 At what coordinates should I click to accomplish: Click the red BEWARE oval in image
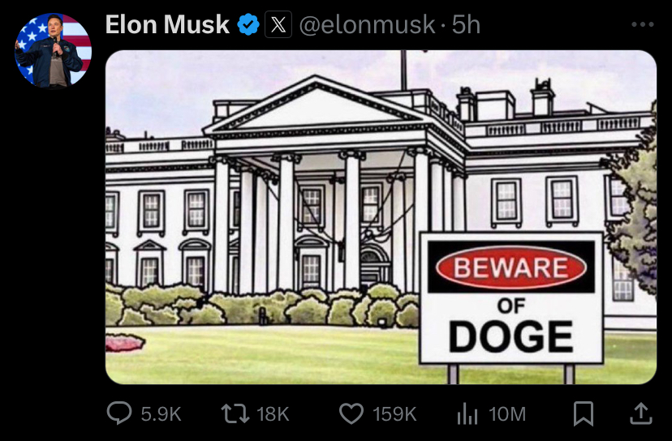(x=510, y=268)
